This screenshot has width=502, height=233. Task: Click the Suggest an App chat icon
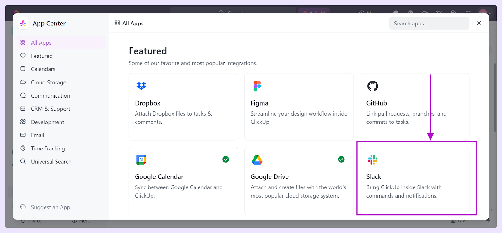point(23,207)
